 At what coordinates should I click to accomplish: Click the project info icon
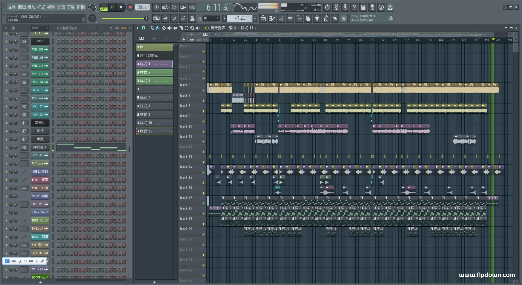point(381,7)
